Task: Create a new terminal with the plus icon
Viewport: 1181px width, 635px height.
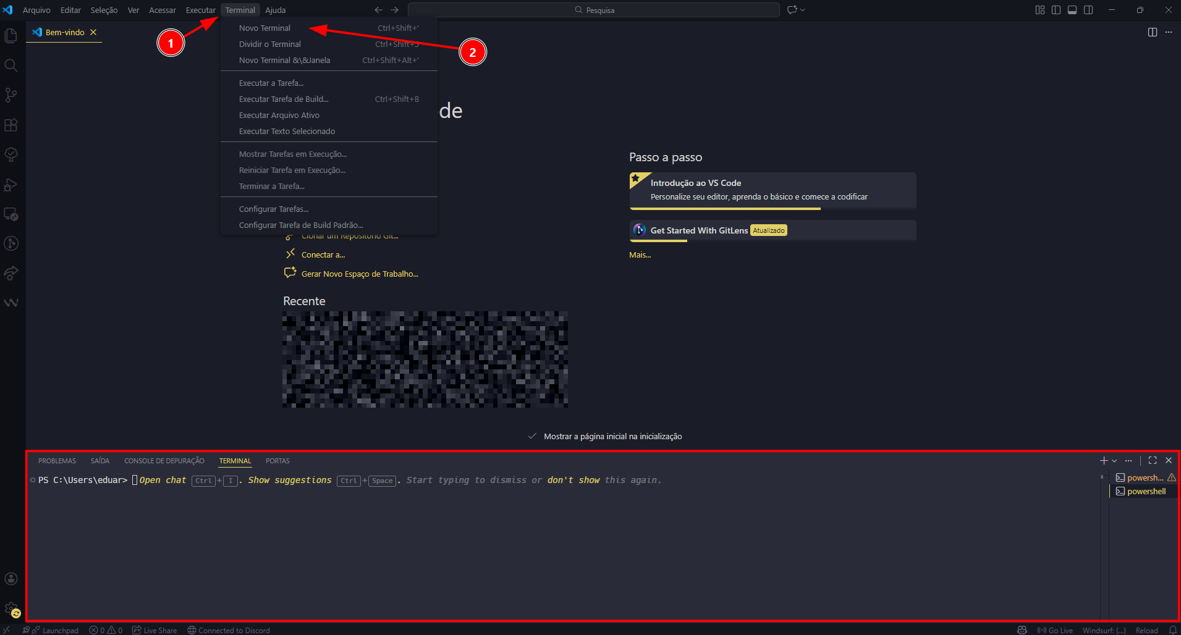Action: click(1104, 461)
